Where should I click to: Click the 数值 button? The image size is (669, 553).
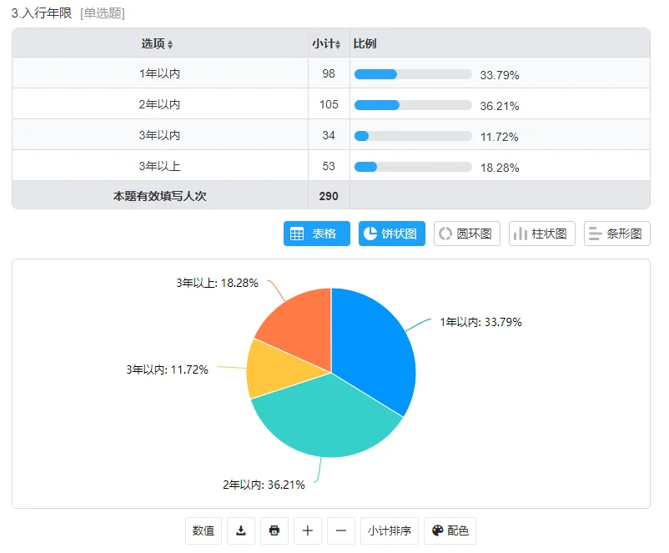(204, 530)
